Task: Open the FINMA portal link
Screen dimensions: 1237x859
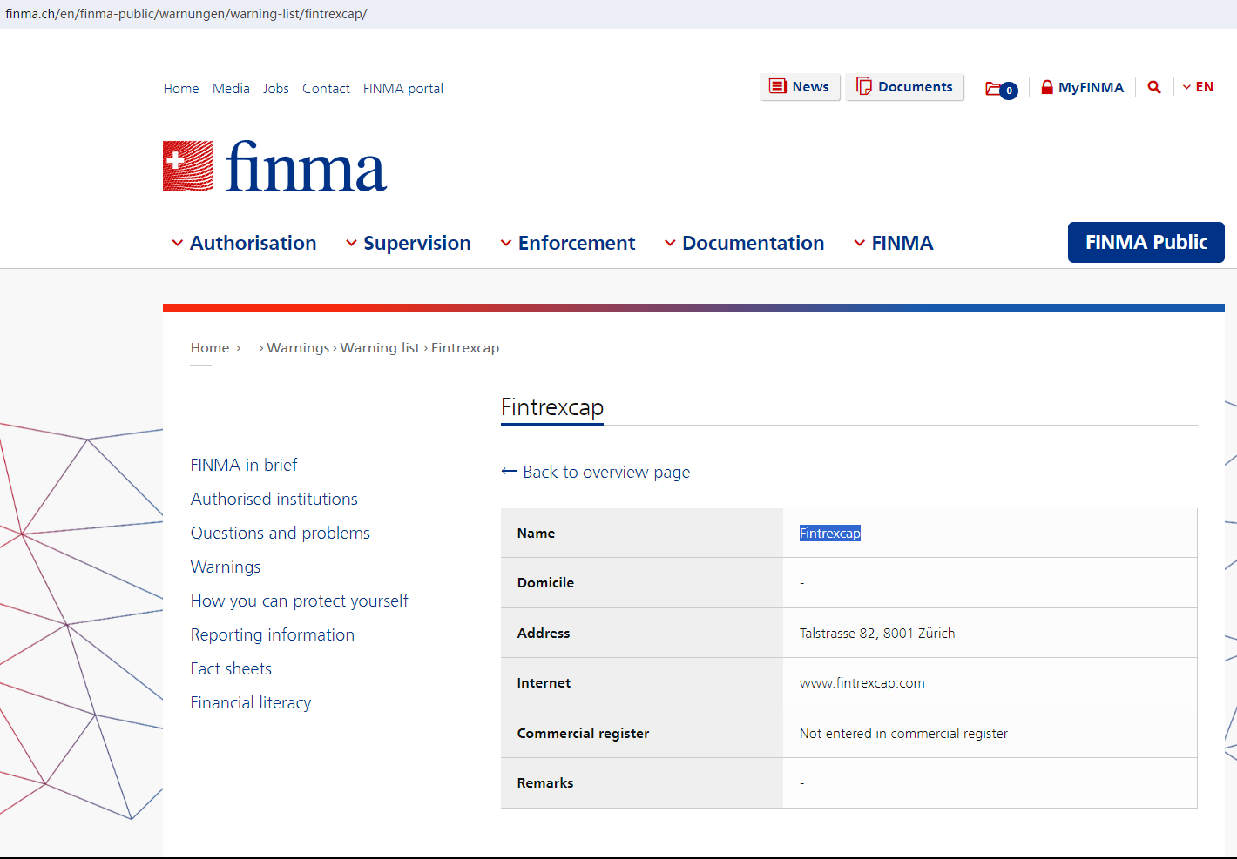Action: (x=403, y=89)
